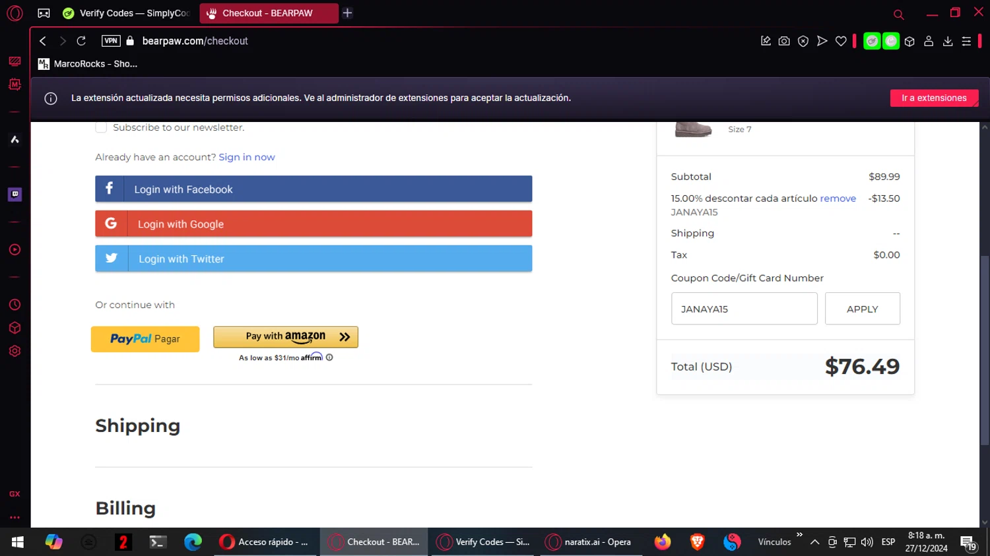Click the boot product thumbnail
Image resolution: width=990 pixels, height=556 pixels.
(x=693, y=129)
